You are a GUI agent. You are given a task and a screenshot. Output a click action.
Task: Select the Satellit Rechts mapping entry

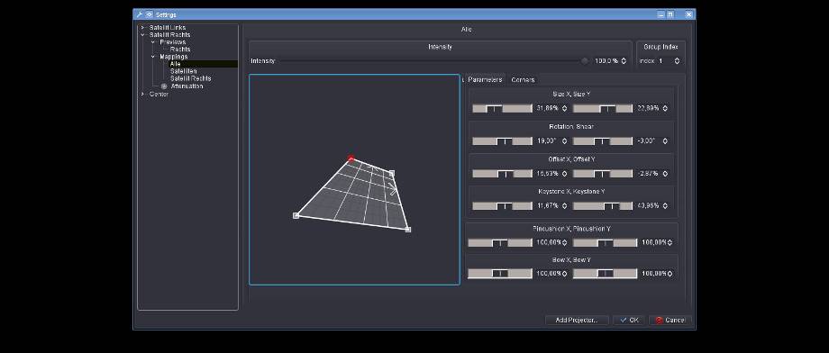pos(191,78)
